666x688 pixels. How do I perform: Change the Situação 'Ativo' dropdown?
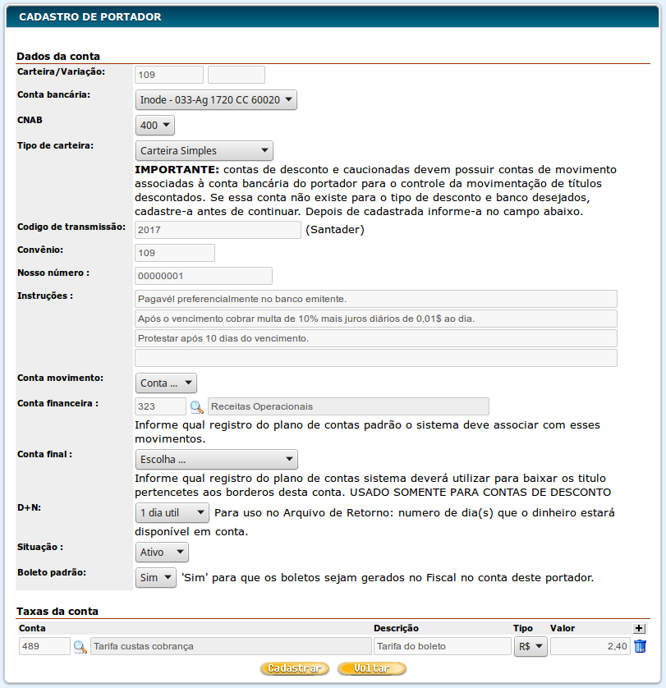coord(162,553)
